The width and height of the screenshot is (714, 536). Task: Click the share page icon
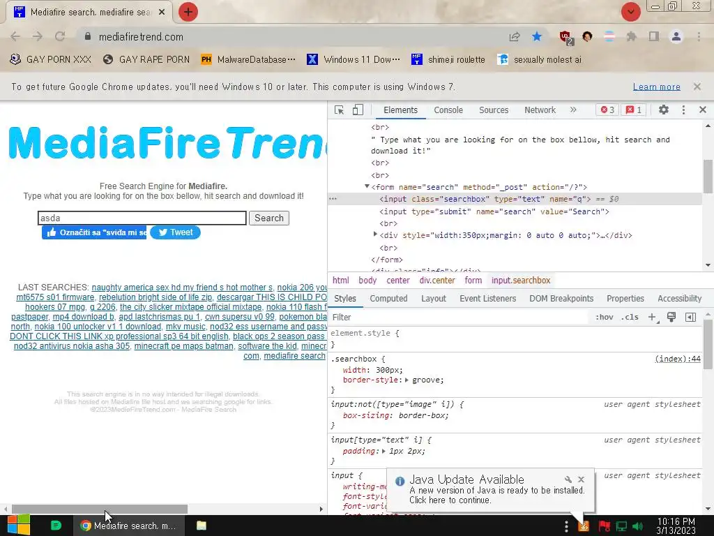(515, 36)
